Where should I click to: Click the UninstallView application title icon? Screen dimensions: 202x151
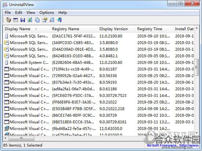tap(5, 5)
